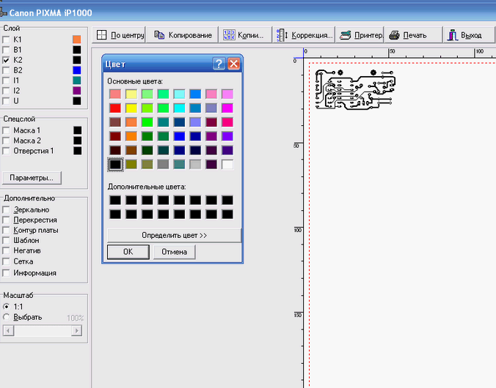Toggle the Информация option
This screenshot has height=388, width=496.
click(6, 273)
